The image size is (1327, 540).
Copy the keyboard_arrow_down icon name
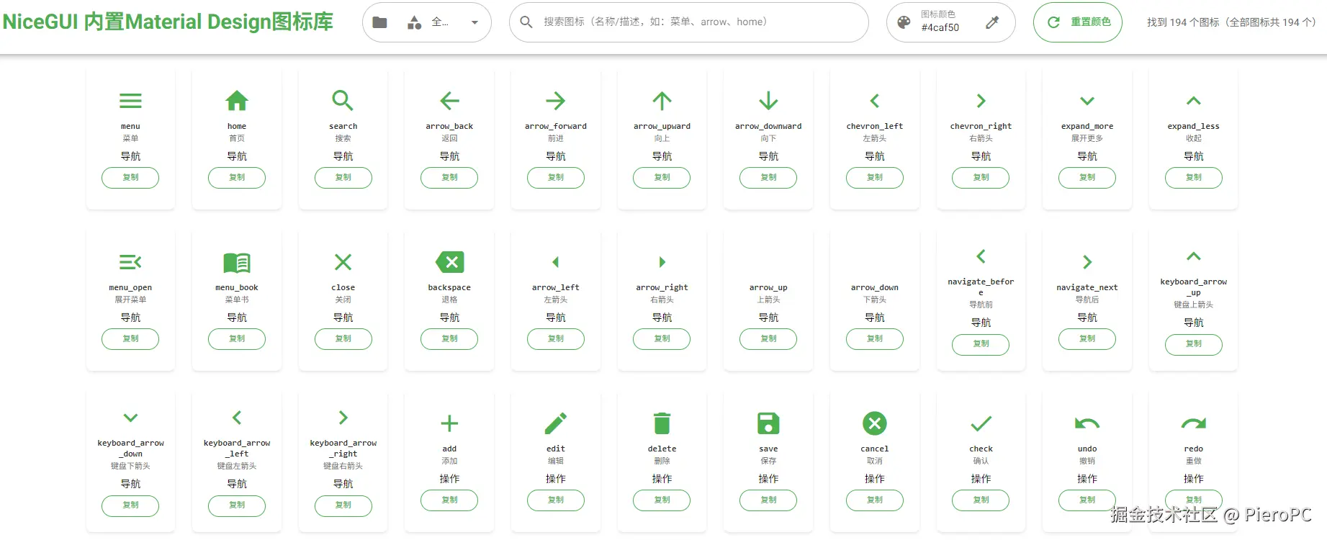(130, 505)
